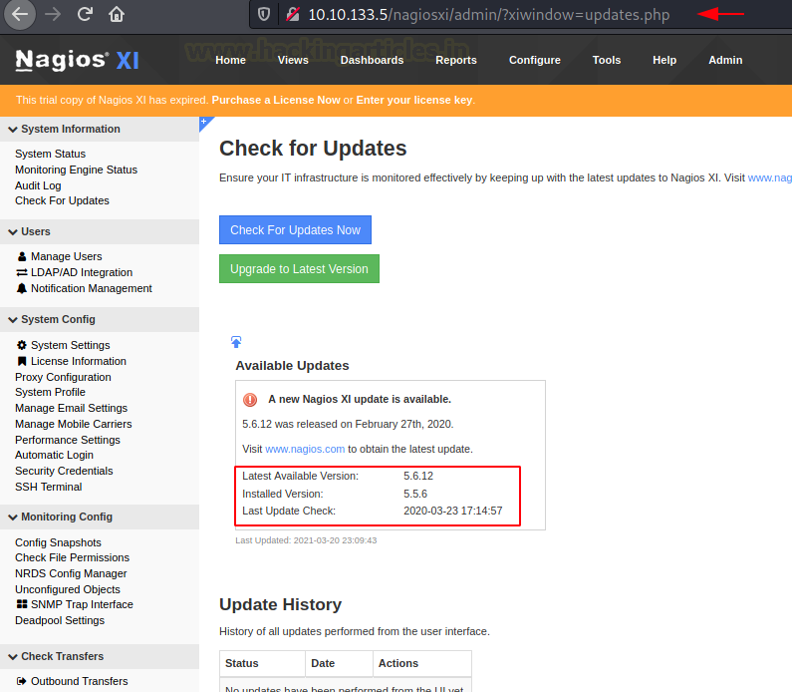
Task: Click the insecure connection padlock icon
Action: tap(292, 14)
